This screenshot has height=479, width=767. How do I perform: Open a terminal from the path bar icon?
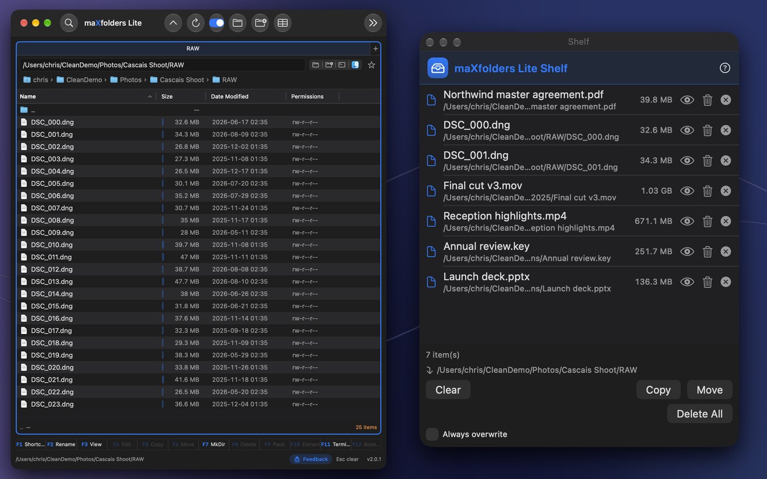342,65
